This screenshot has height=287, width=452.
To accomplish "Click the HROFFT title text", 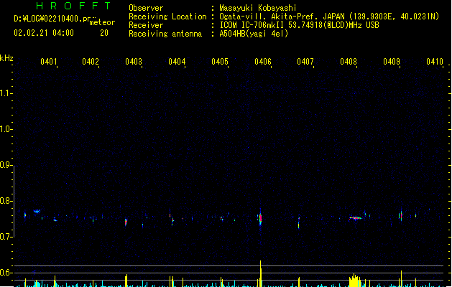I will [73, 6].
